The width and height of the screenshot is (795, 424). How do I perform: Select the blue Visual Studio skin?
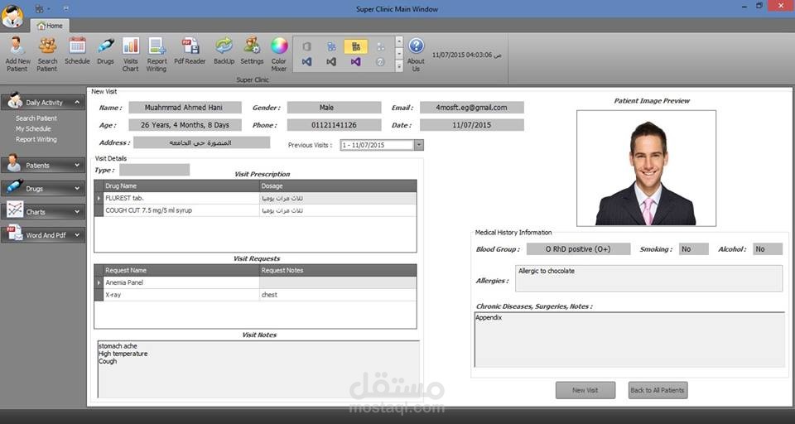pos(306,62)
